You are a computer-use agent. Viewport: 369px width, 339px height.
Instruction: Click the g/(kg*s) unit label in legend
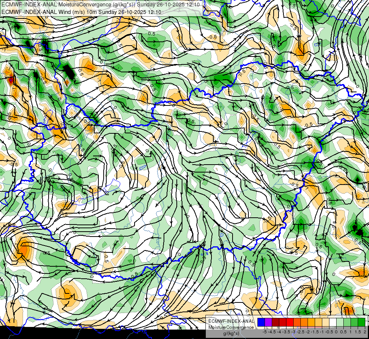(x=231, y=333)
